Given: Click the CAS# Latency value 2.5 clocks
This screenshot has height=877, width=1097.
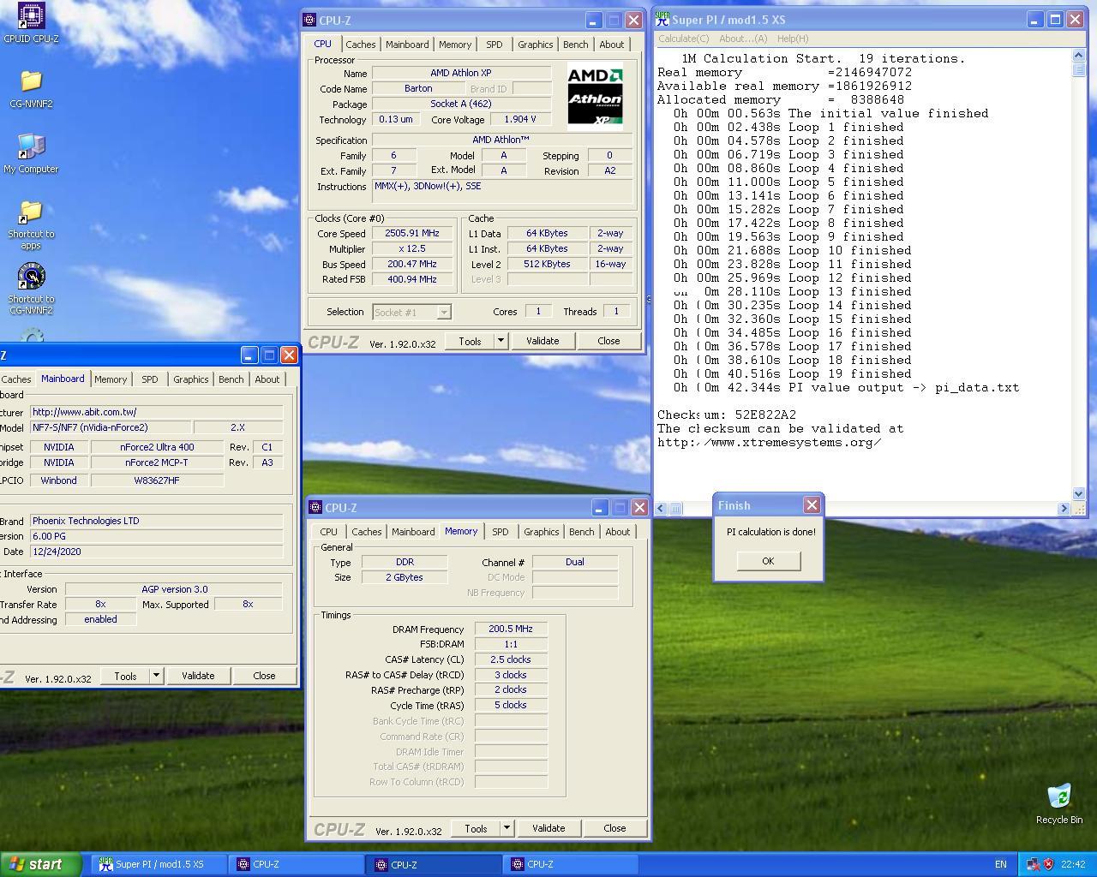Looking at the screenshot, I should pos(511,659).
